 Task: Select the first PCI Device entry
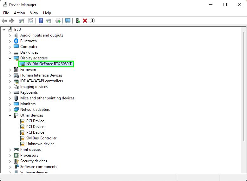(x=35, y=121)
